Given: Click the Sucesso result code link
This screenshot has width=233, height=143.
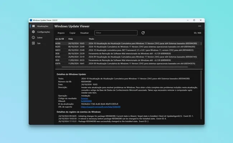Looking at the screenshot, I should coord(85,98).
